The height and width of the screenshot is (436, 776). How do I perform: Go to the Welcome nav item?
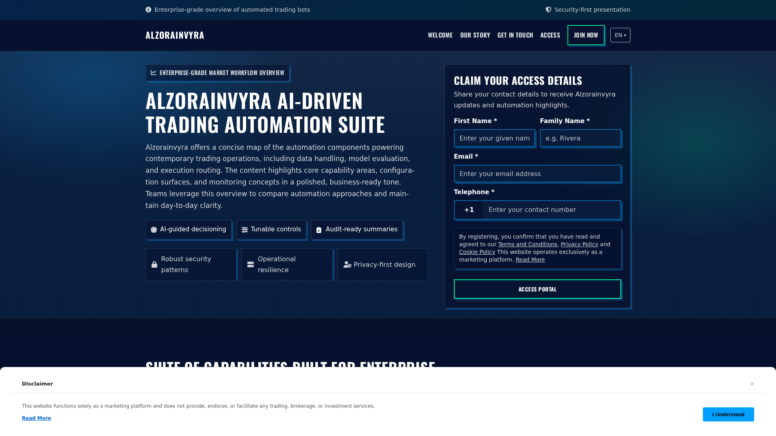440,35
